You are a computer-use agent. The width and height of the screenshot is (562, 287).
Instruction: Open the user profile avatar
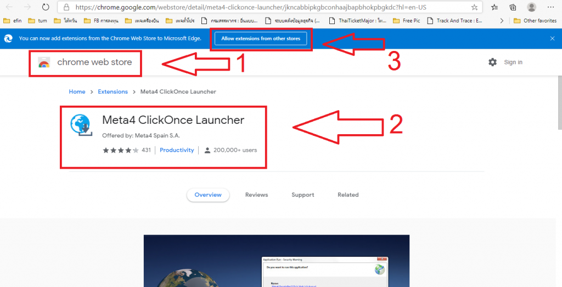[x=532, y=7]
